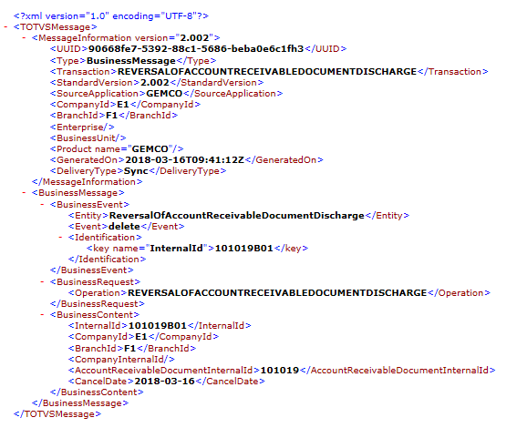
Task: Click the AccountReceivableDocumentInternalId value 101019
Action: coord(280,371)
